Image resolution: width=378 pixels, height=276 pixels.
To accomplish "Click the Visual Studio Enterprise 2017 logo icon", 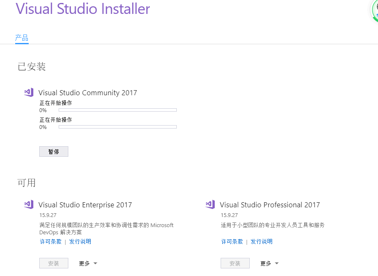I will tap(29, 204).
